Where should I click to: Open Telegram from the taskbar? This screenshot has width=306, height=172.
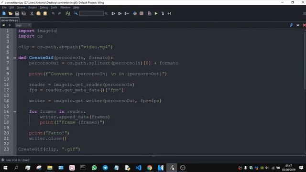(105, 168)
